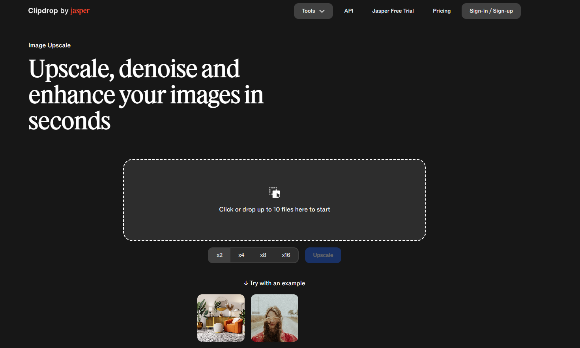This screenshot has height=348, width=580.
Task: Open the Jasper Free Trial link
Action: 393,11
